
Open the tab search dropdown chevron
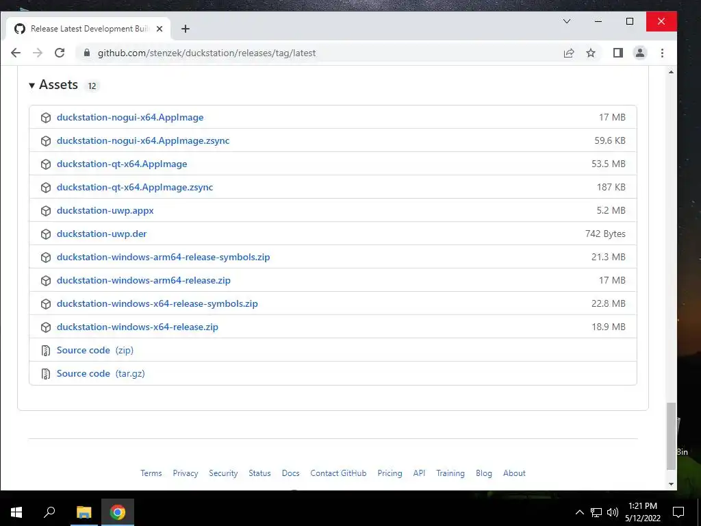(566, 21)
